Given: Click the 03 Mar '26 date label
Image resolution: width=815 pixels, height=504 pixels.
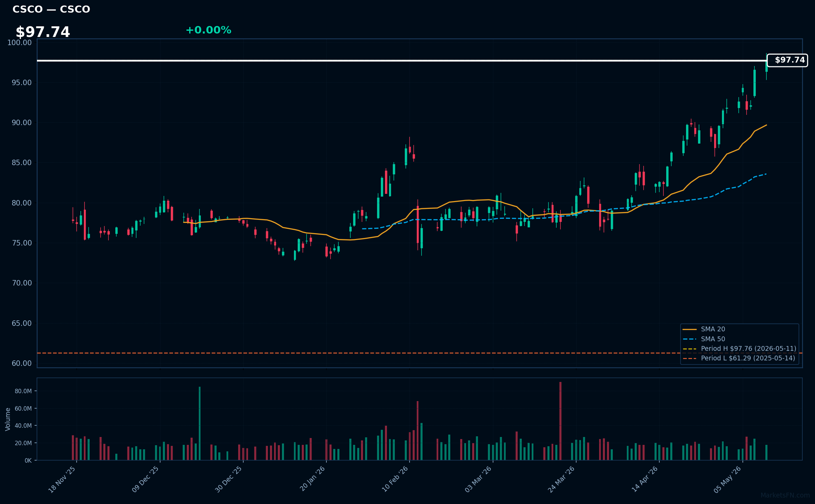Looking at the screenshot, I should click(478, 479).
